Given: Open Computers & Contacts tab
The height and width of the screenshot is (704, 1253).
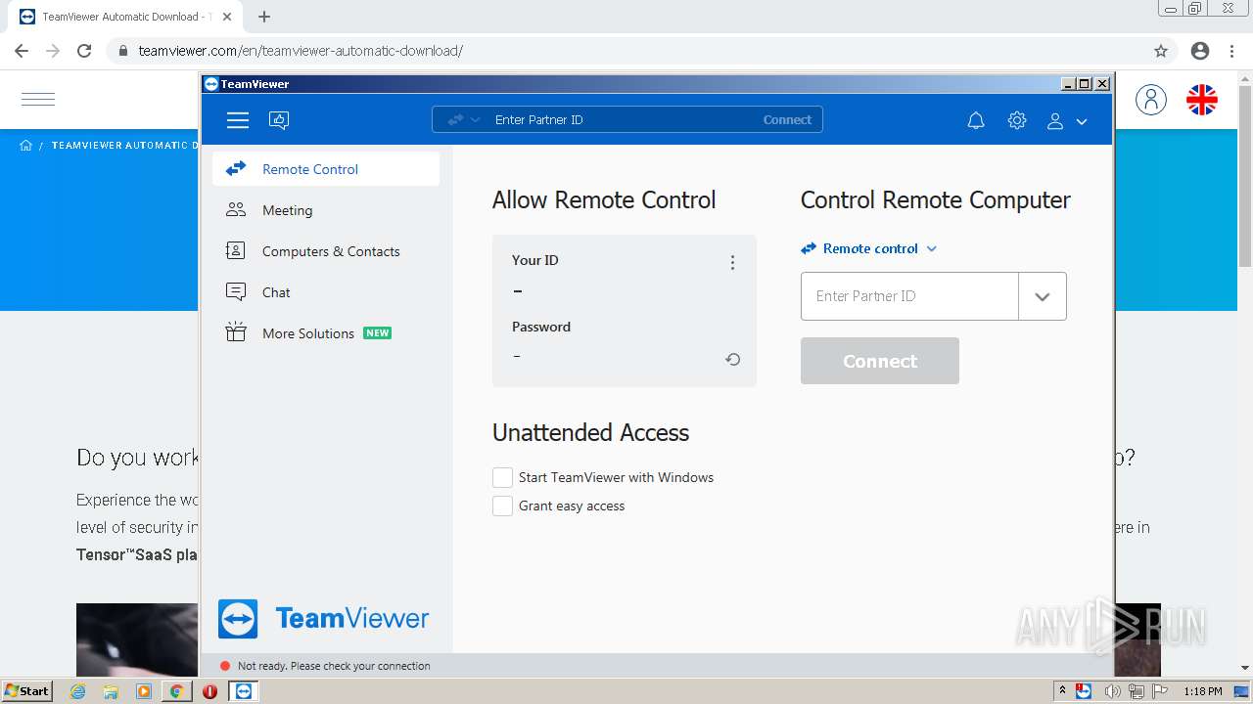Looking at the screenshot, I should (326, 251).
